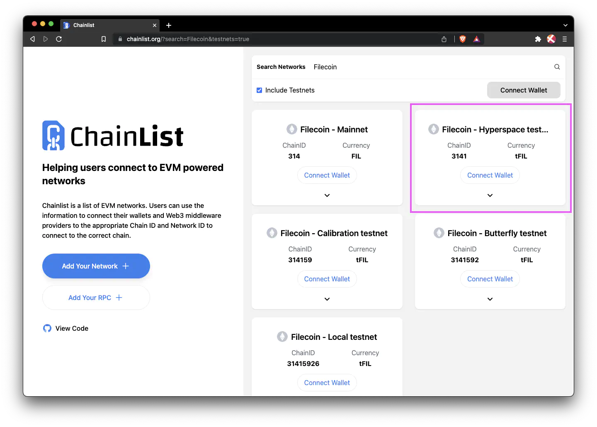
Task: Expand the Filecoin - Hyperspace testnet chevron
Action: [x=490, y=195]
